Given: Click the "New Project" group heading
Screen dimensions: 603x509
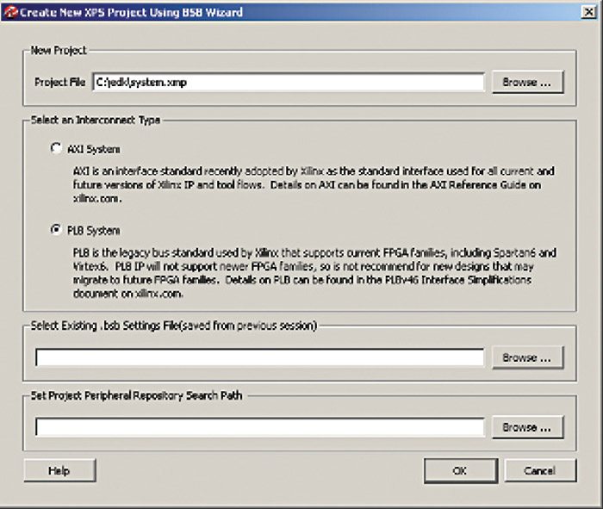Looking at the screenshot, I should [59, 51].
